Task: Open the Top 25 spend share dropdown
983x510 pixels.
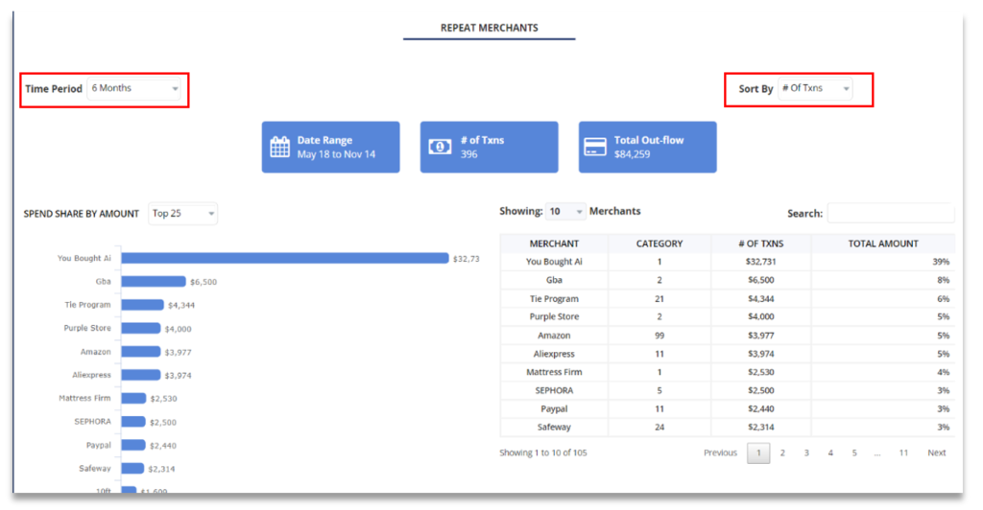Action: pyautogui.click(x=183, y=214)
